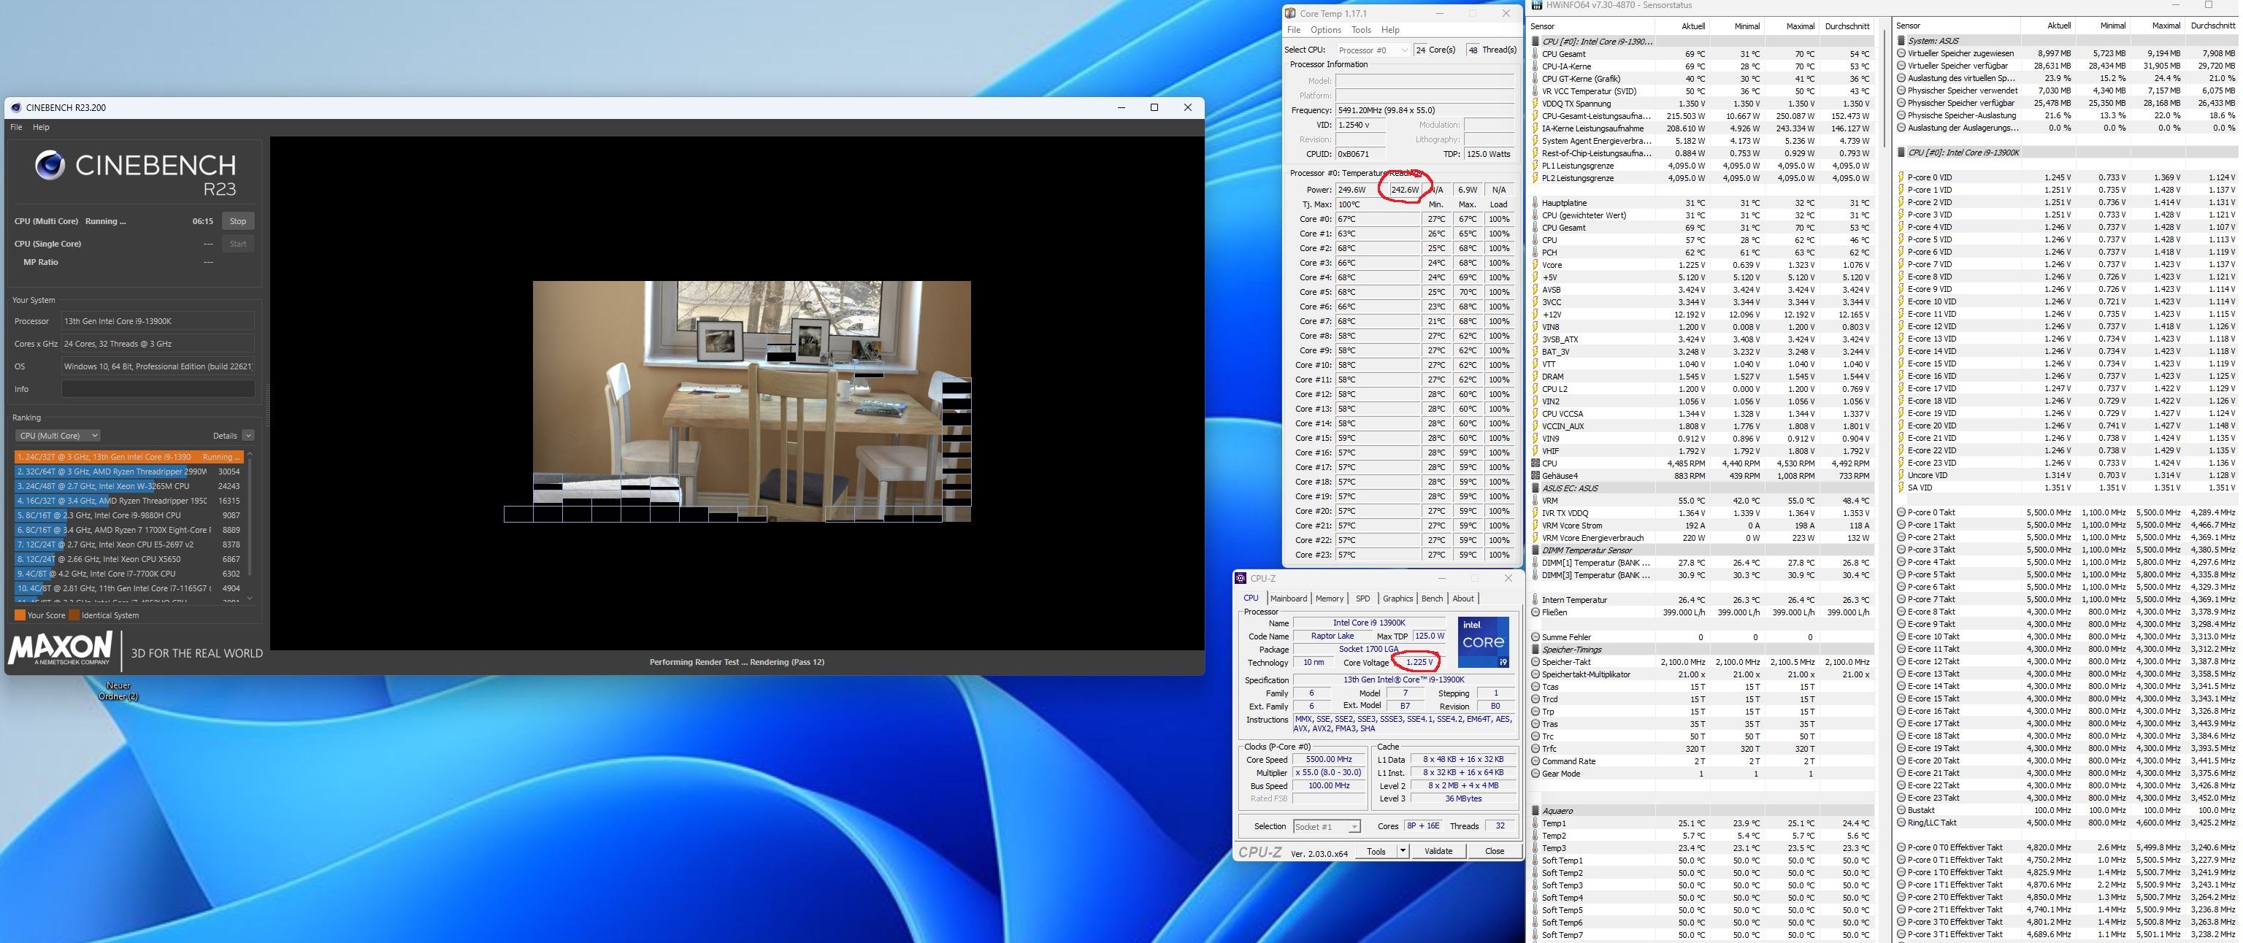This screenshot has height=943, width=2243.
Task: Click the thermometer icon beside Hauptplatine
Action: click(x=1535, y=203)
